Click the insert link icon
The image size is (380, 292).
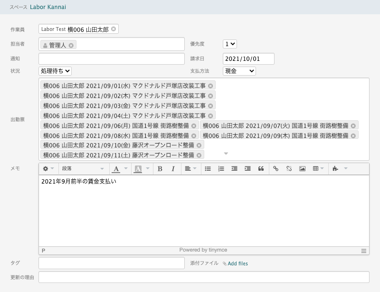[x=276, y=169]
